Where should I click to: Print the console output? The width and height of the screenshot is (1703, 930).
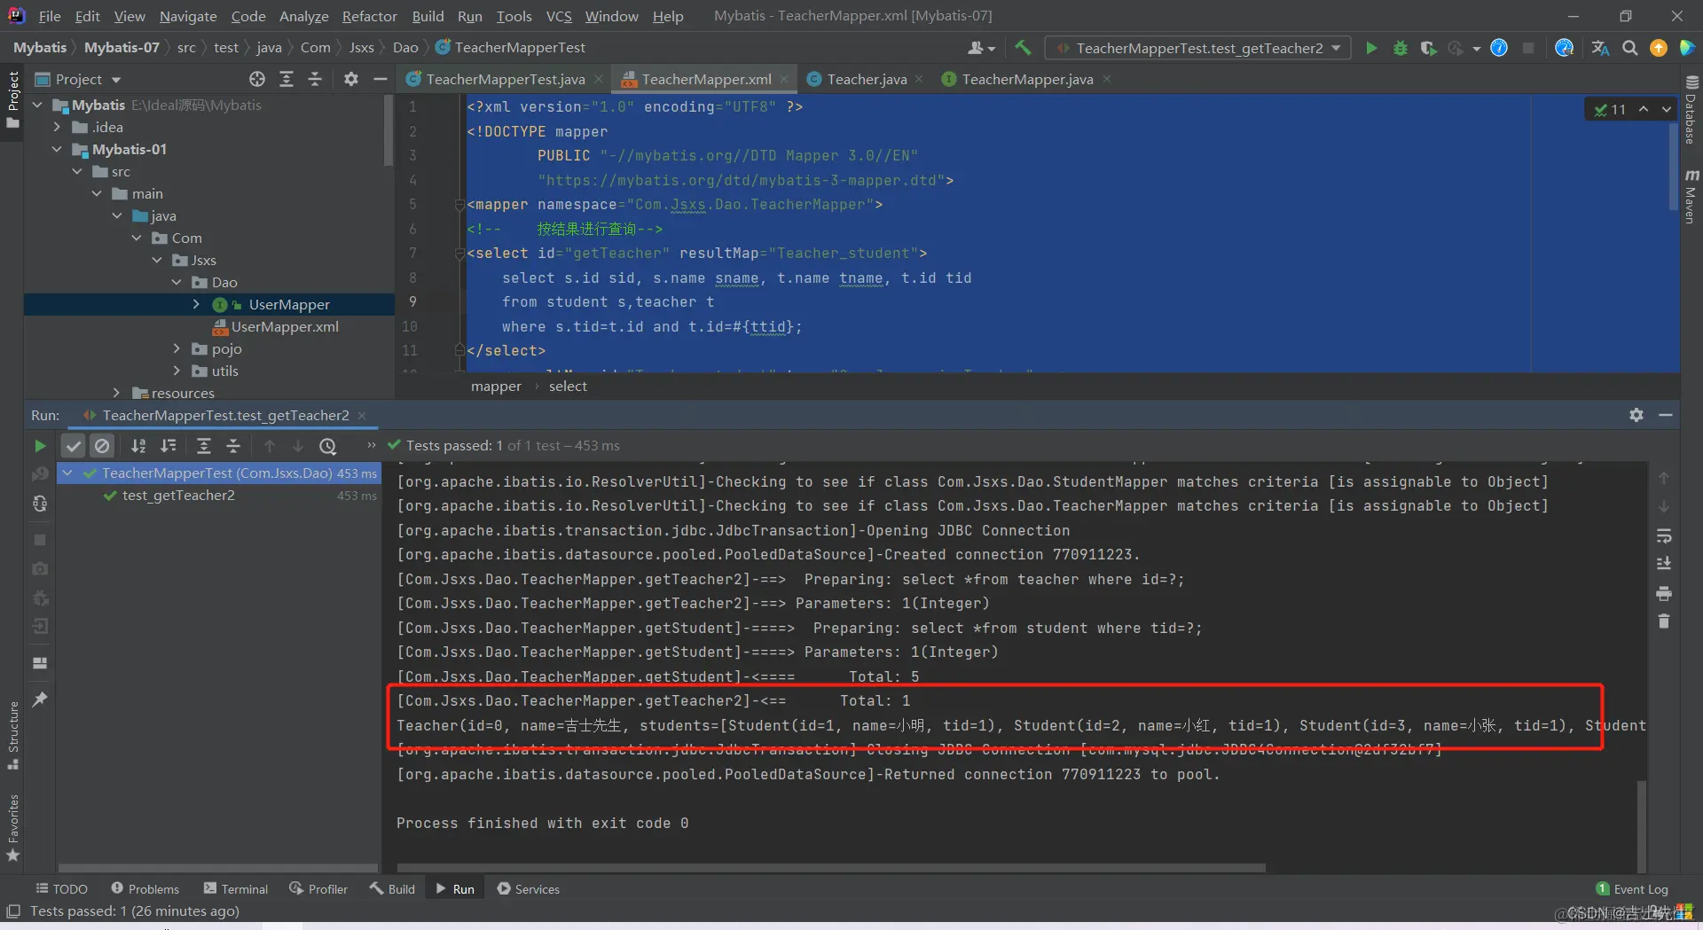(x=1664, y=593)
